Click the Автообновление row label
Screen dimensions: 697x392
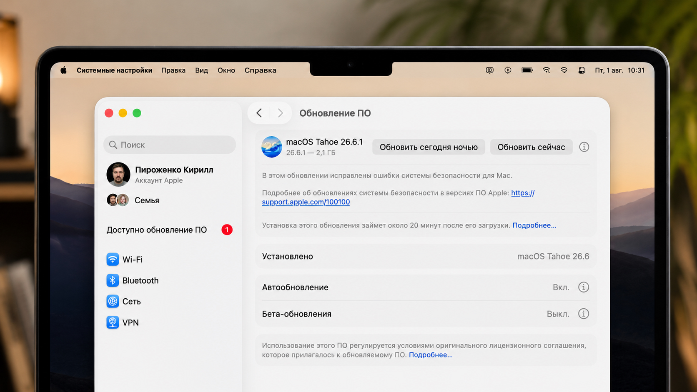pos(295,287)
